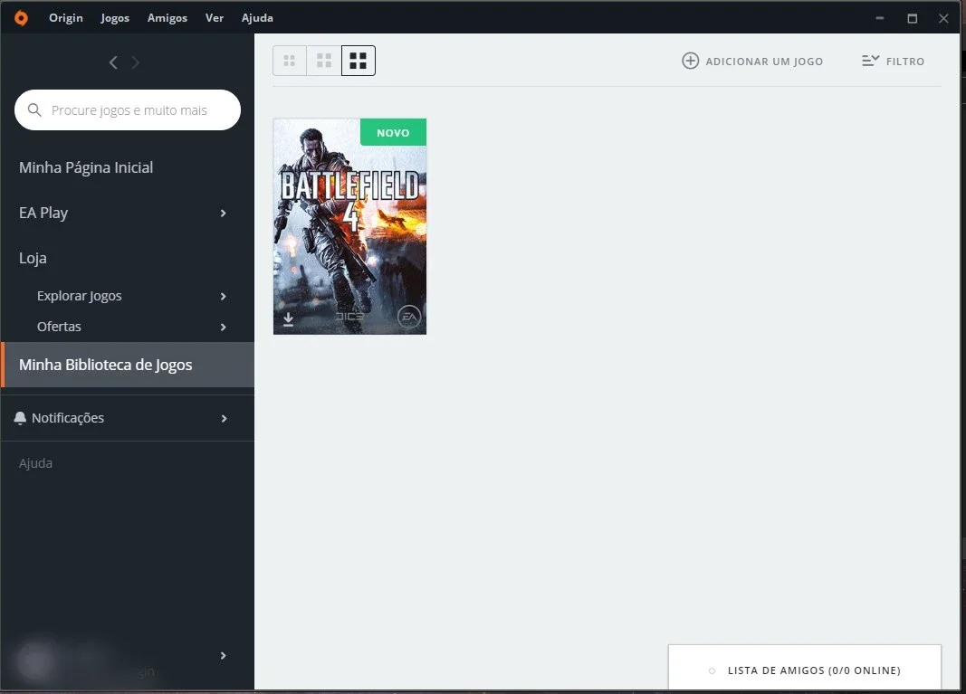This screenshot has width=966, height=694.
Task: Go back with the left arrow
Action: point(113,62)
